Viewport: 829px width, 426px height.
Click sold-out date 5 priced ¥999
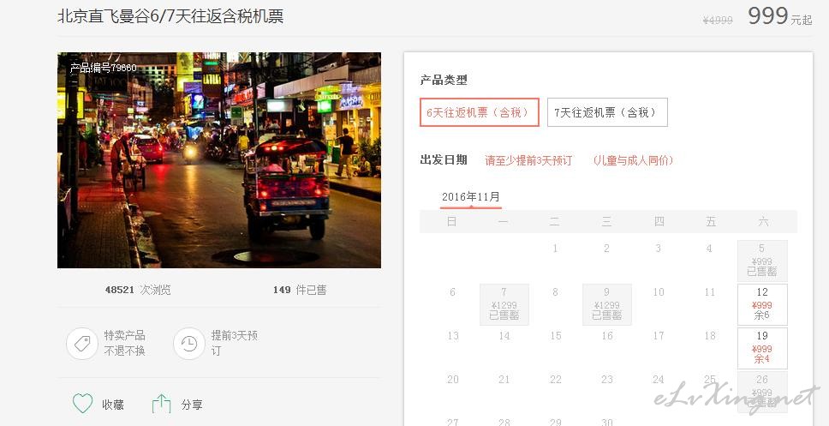pos(762,261)
